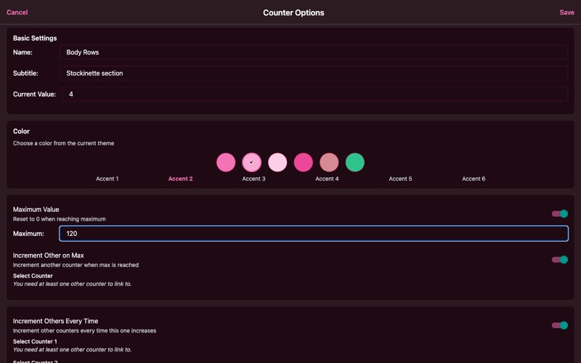Edit the Current Value field
Viewport: 581px width, 363px height.
[314, 94]
